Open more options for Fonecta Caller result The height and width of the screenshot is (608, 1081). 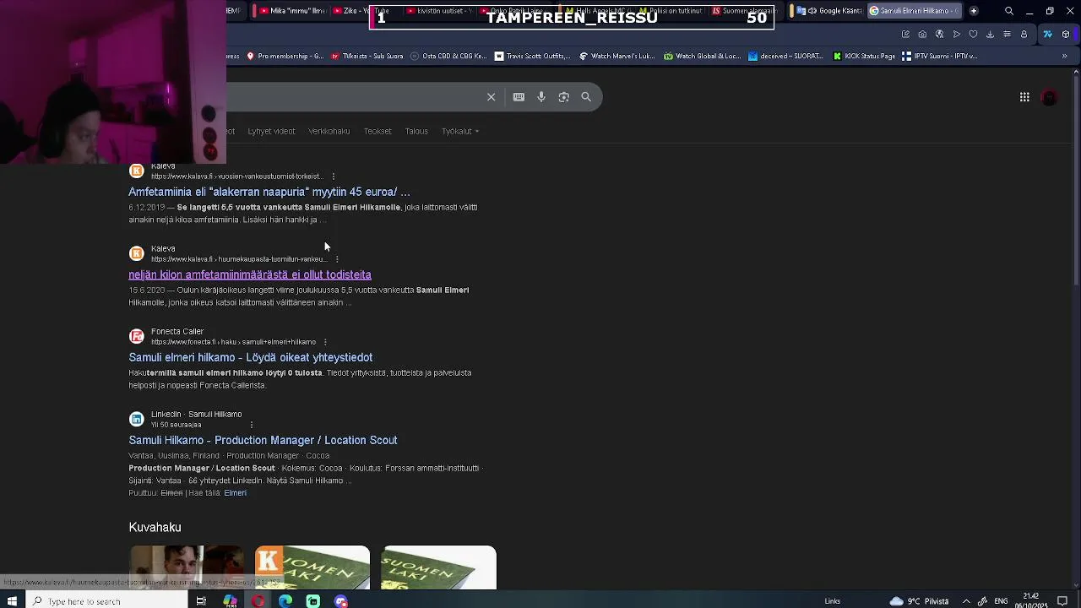325,342
